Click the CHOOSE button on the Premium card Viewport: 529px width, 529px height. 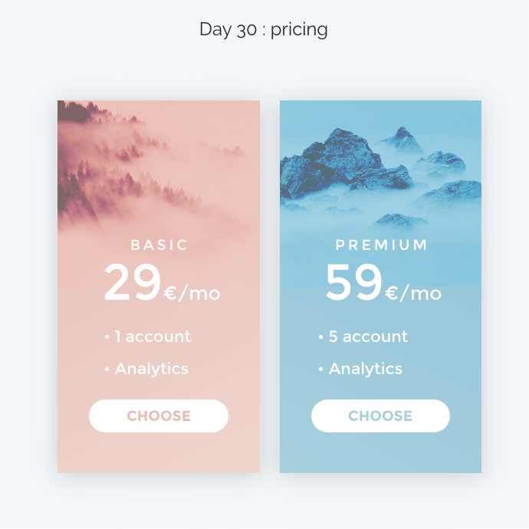[380, 416]
